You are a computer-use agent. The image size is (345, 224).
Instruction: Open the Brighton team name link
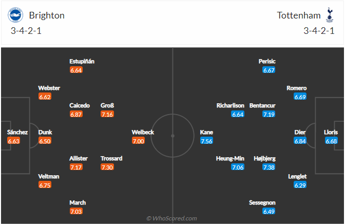(47, 15)
